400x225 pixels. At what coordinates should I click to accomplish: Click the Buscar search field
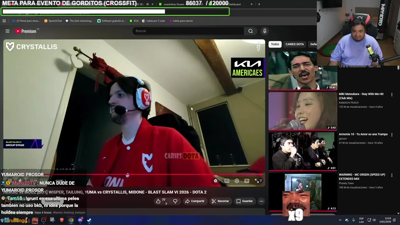(188, 31)
